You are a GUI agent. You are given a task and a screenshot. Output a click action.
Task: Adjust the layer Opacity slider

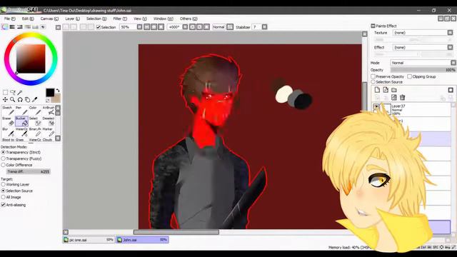click(423, 70)
